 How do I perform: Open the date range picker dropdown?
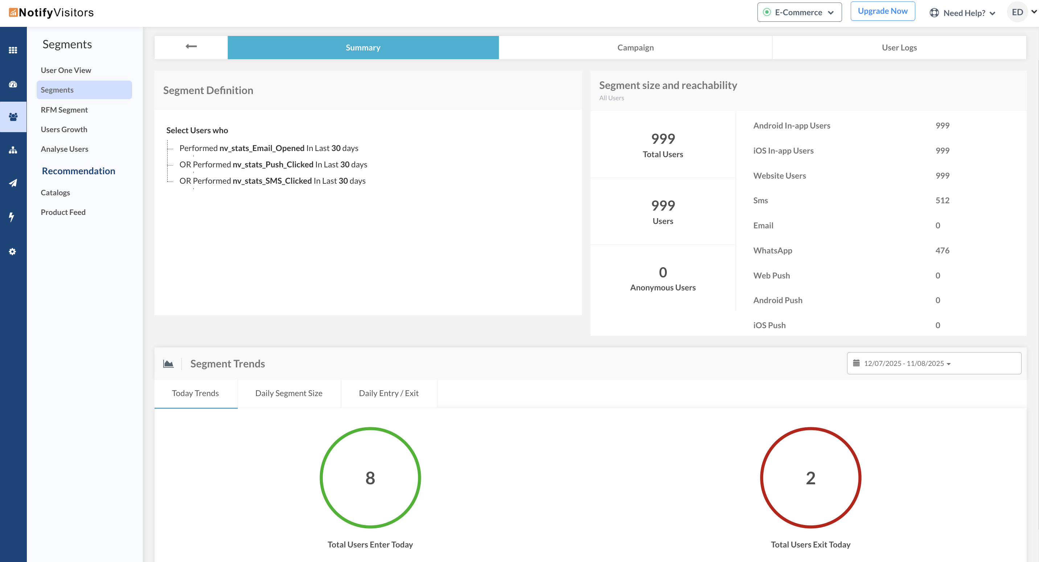933,363
